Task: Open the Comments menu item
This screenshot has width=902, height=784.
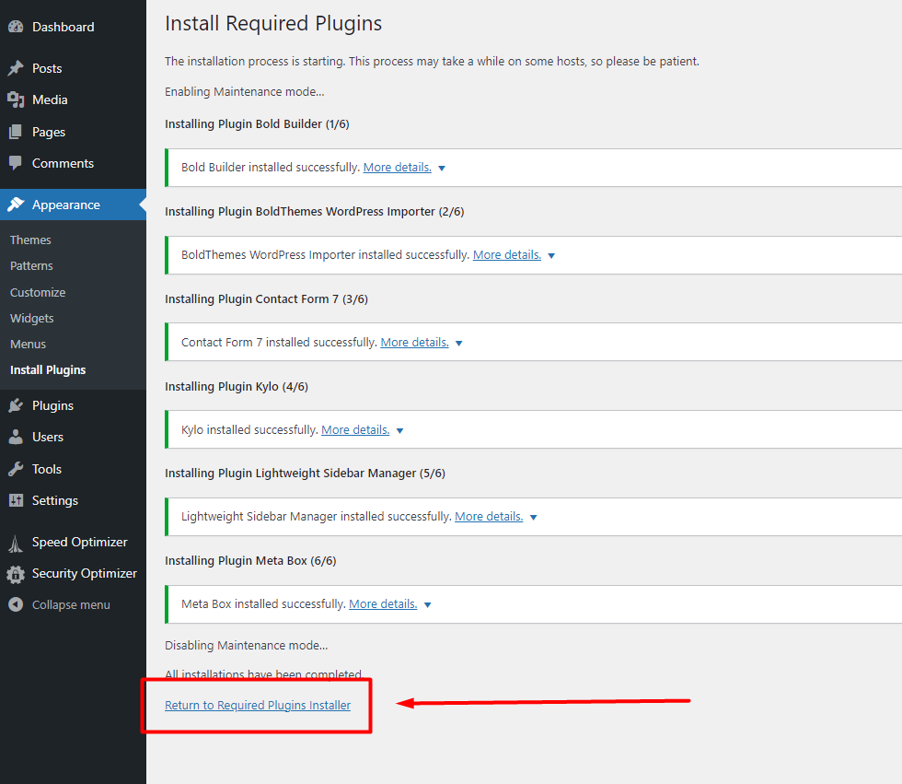Action: point(73,163)
